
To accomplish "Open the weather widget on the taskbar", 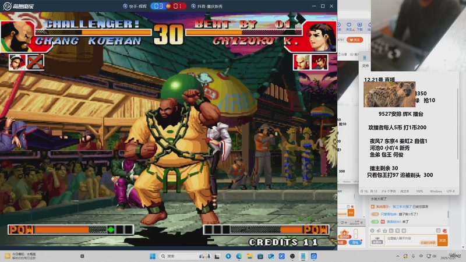I will click(x=21, y=256).
